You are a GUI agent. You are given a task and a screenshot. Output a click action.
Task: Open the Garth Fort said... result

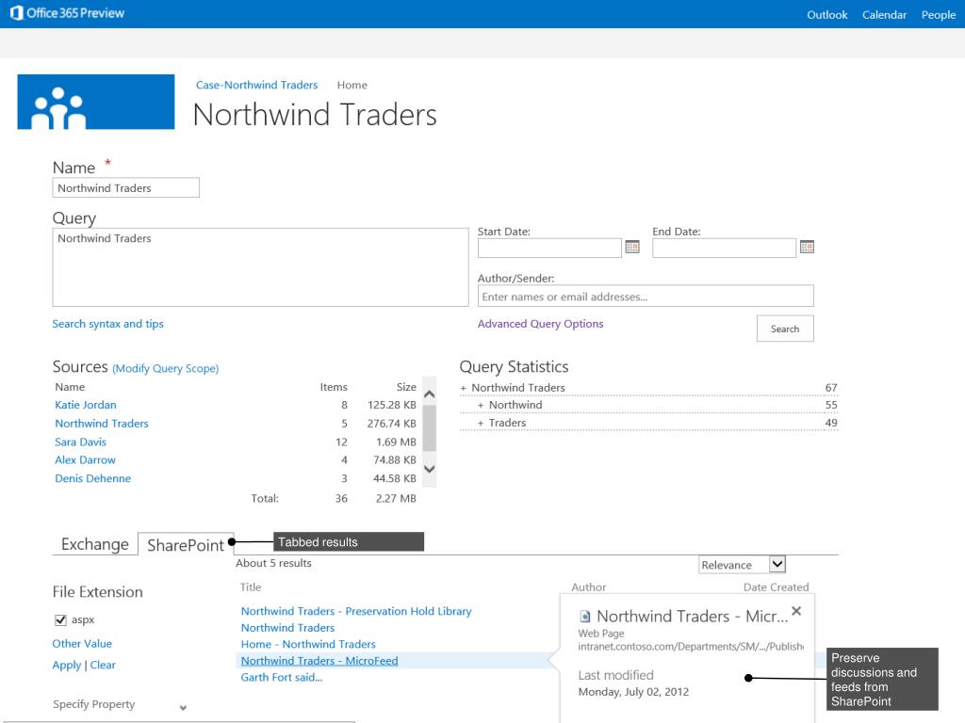(281, 677)
